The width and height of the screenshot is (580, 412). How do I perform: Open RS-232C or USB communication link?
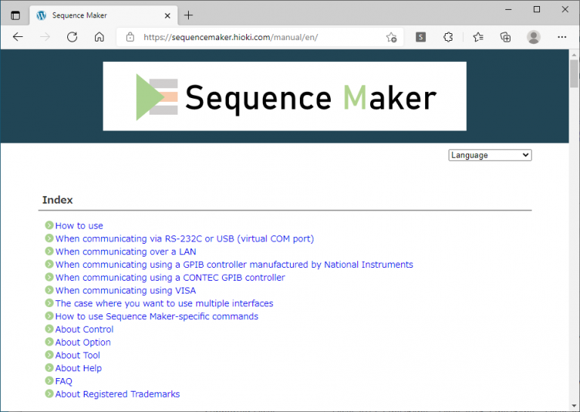(184, 238)
